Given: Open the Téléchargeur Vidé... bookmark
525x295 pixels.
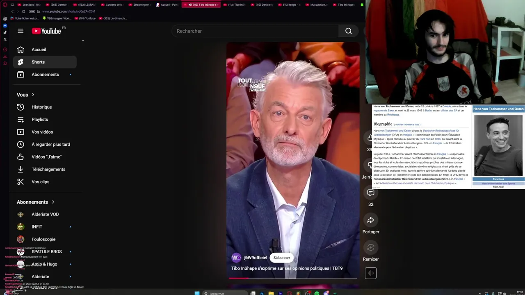Looking at the screenshot, I should [57, 18].
